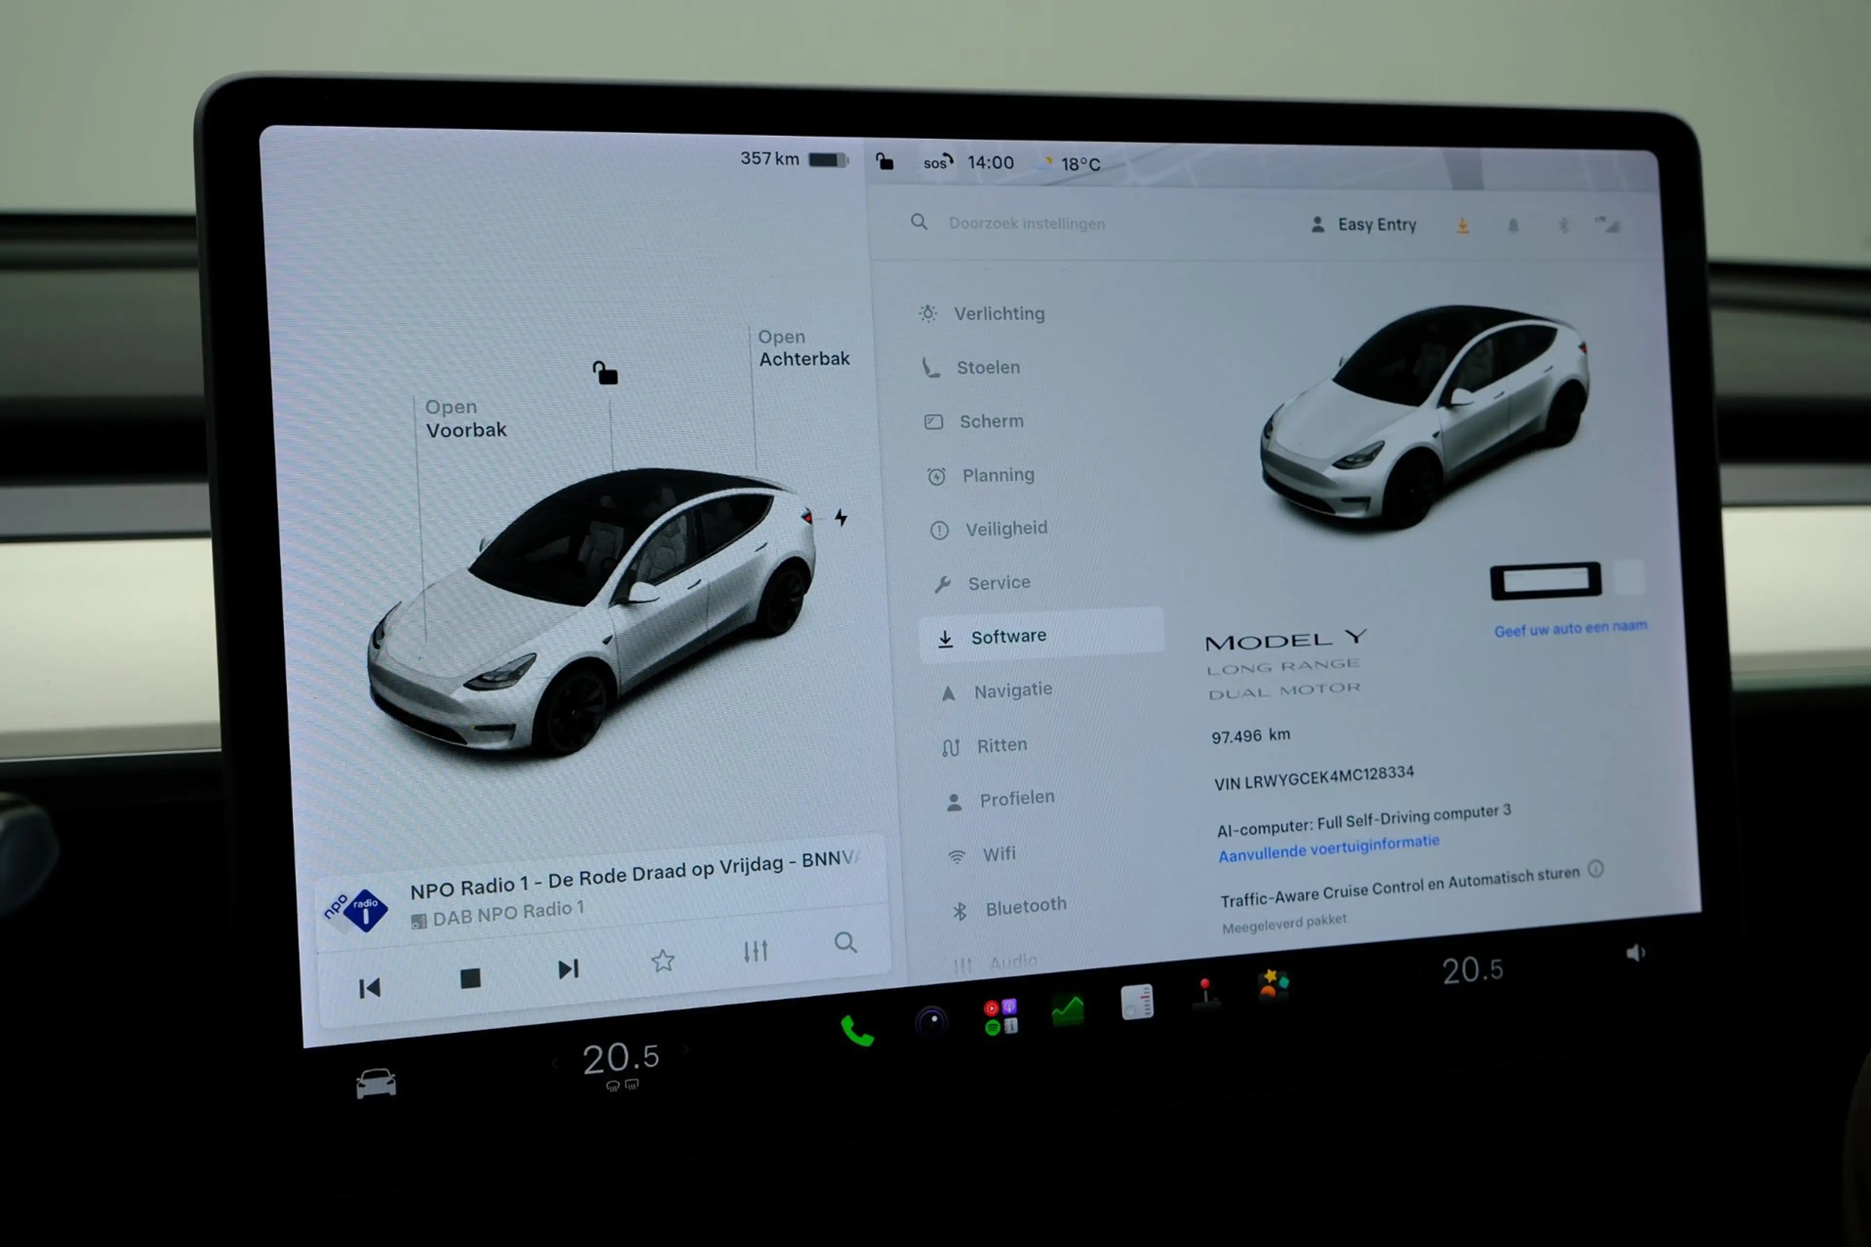Tap the 14:00 clock in status bar
The image size is (1871, 1247).
(x=990, y=163)
